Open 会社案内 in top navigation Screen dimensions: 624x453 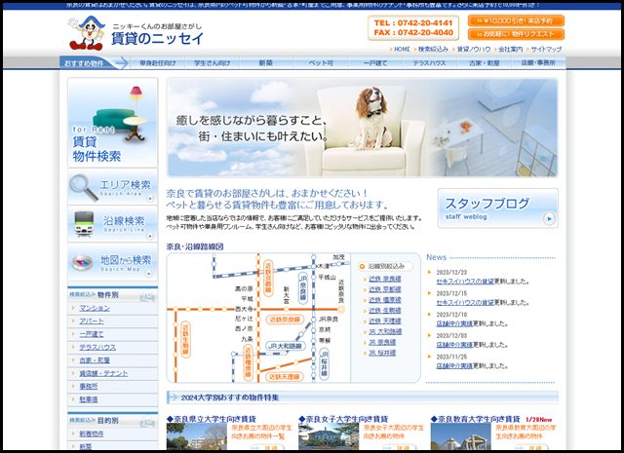click(510, 50)
